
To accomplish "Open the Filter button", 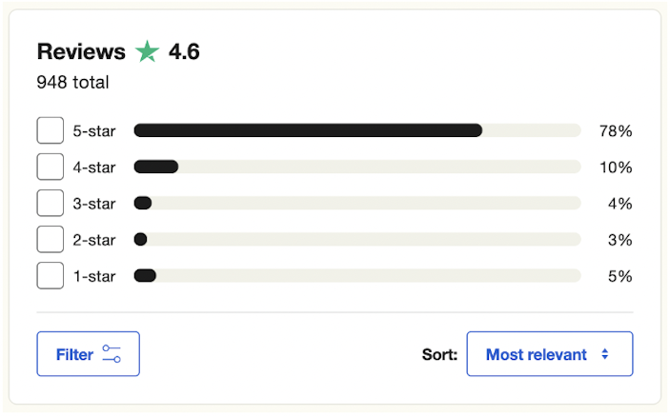I will 88,354.
